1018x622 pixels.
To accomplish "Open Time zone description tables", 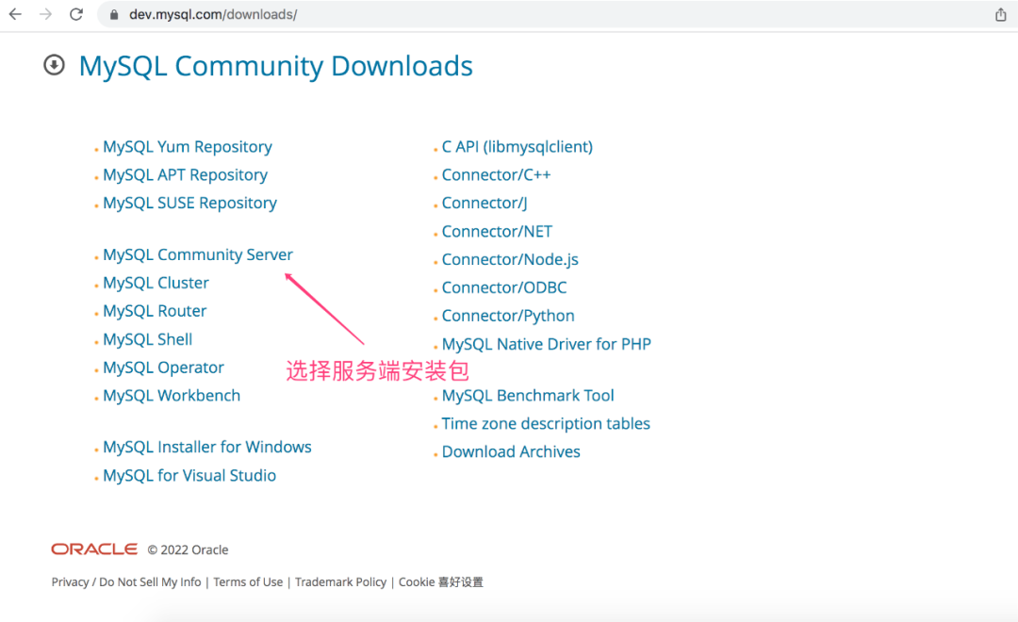I will pyautogui.click(x=546, y=424).
